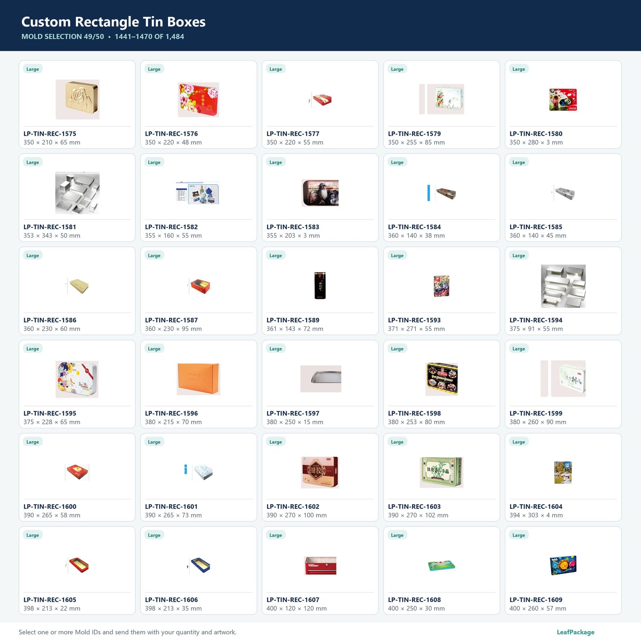Open the bamboo green tin LP-TIN-REC-1603 image
This screenshot has width=641, height=641.
pos(441,472)
